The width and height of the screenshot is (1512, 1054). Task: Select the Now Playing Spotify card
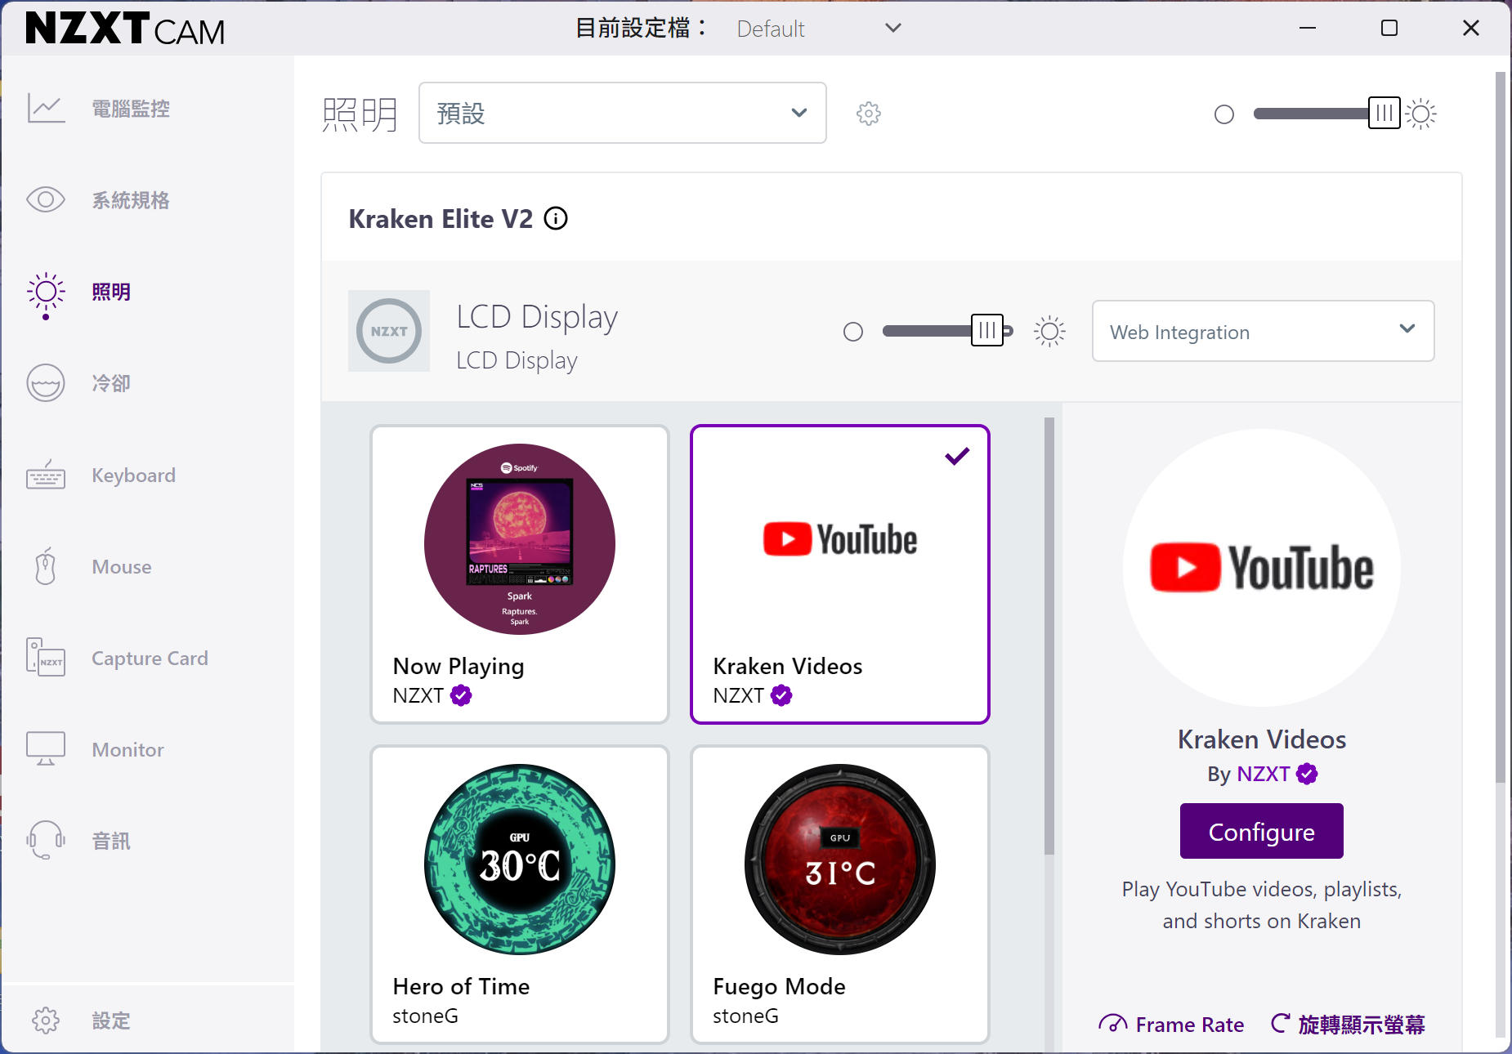520,574
